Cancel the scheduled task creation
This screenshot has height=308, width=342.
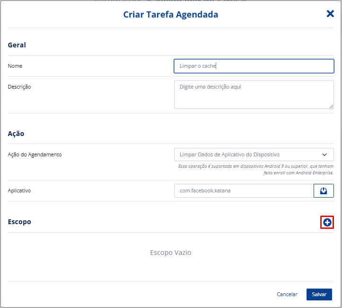pyautogui.click(x=287, y=294)
